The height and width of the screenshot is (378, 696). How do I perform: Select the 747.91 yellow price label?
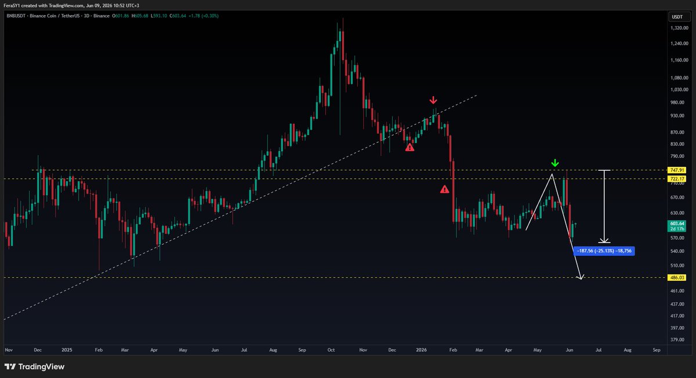677,170
